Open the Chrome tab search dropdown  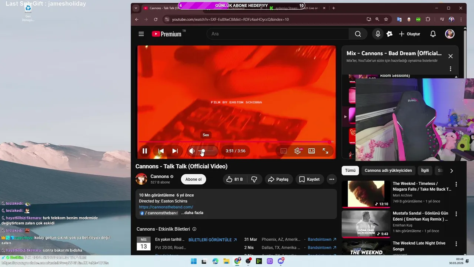[x=136, y=8]
